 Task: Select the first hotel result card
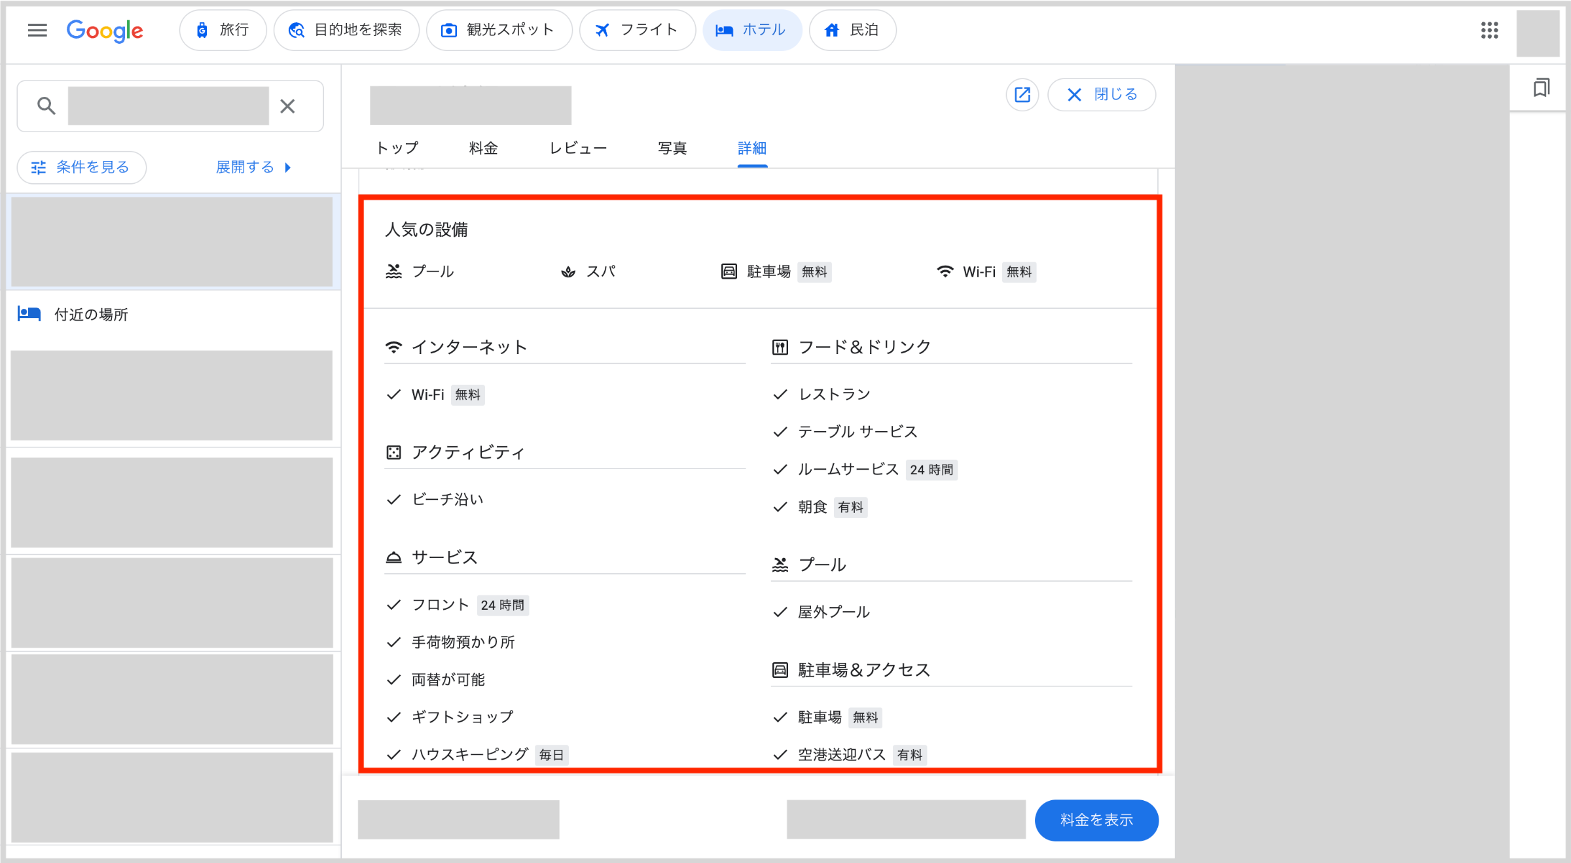172,241
